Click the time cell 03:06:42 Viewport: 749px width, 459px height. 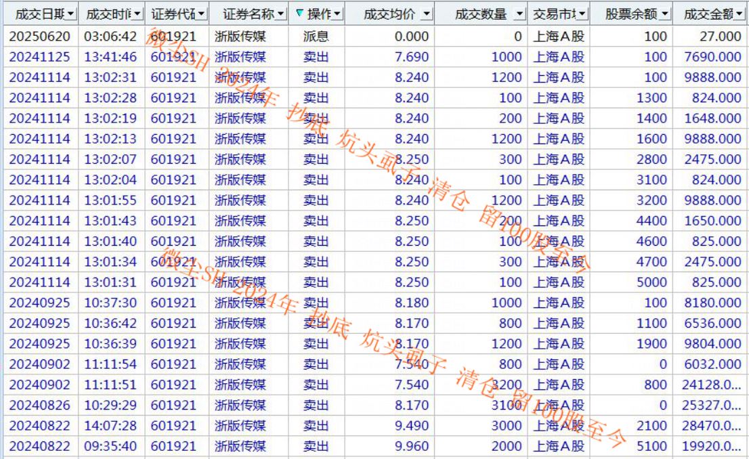coord(110,37)
